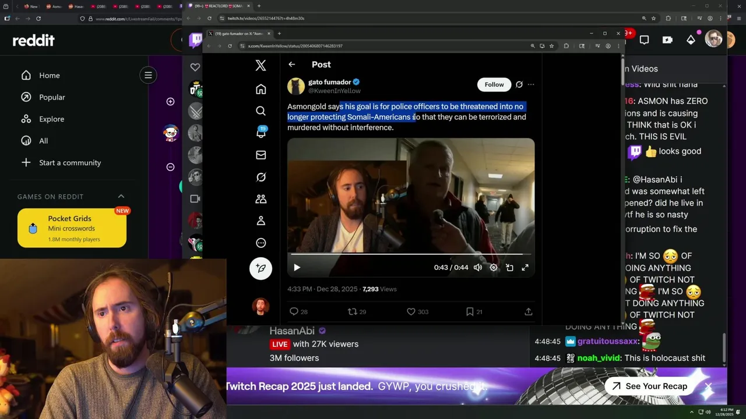Click the compose post feather button
This screenshot has width=746, height=419.
261,268
